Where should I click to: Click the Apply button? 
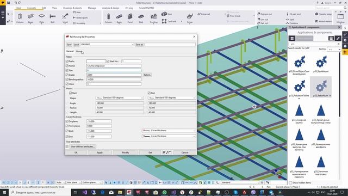(x=100, y=152)
